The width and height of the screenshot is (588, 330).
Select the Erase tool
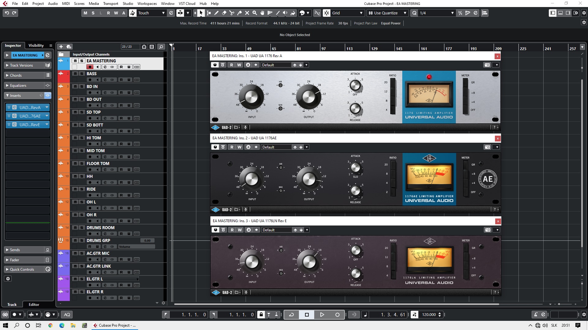click(224, 13)
